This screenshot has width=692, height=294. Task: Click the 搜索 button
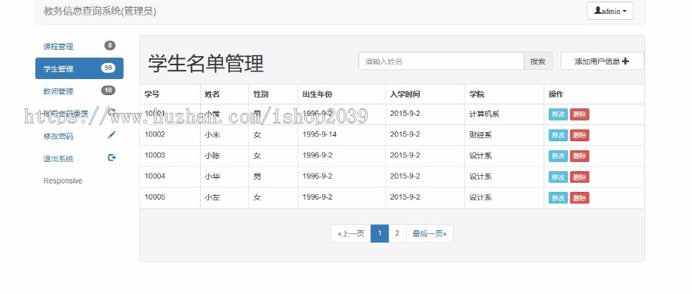pyautogui.click(x=538, y=61)
